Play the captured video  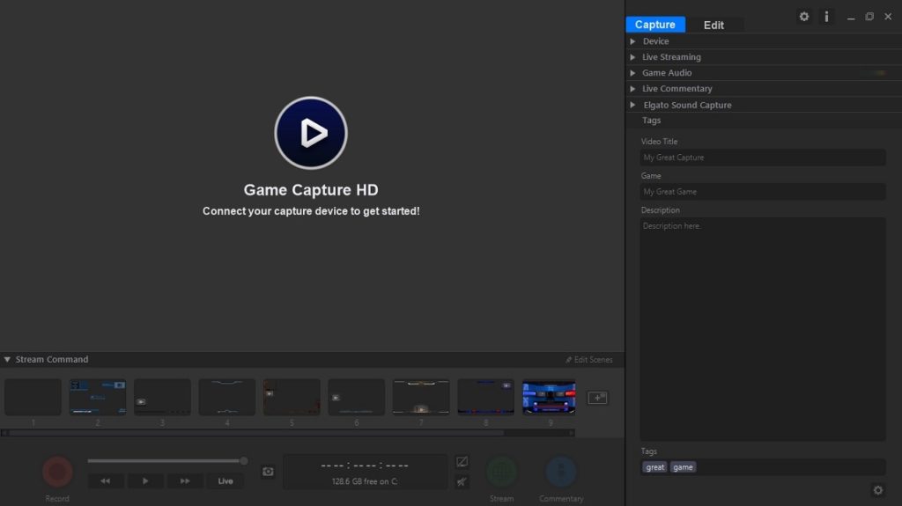(x=145, y=480)
